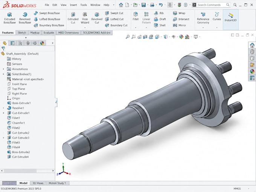Select the Boss-Extrude2 feature
This screenshot has width=256, height=192.
(18, 152)
